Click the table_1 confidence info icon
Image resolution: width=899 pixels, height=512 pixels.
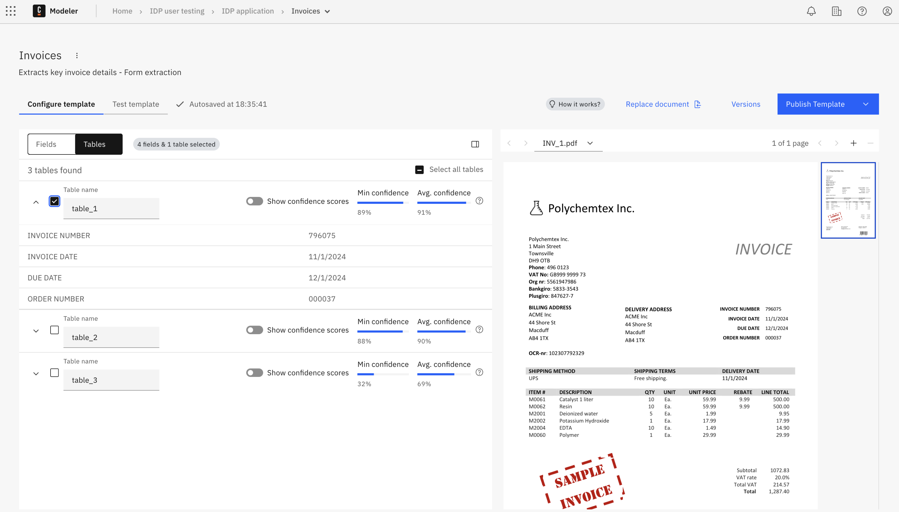(x=479, y=201)
